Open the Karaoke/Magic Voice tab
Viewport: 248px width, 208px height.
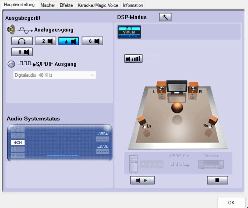pyautogui.click(x=98, y=5)
